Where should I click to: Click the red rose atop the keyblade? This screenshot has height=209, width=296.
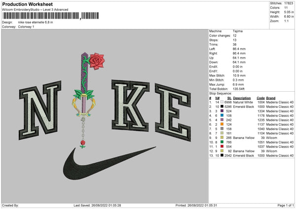[x=97, y=61]
